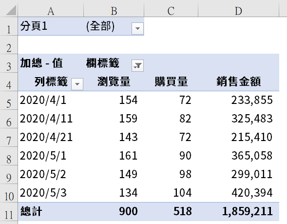Select the cell with value 134
Image resolution: width=287 pixels, height=224 pixels.
[114, 193]
